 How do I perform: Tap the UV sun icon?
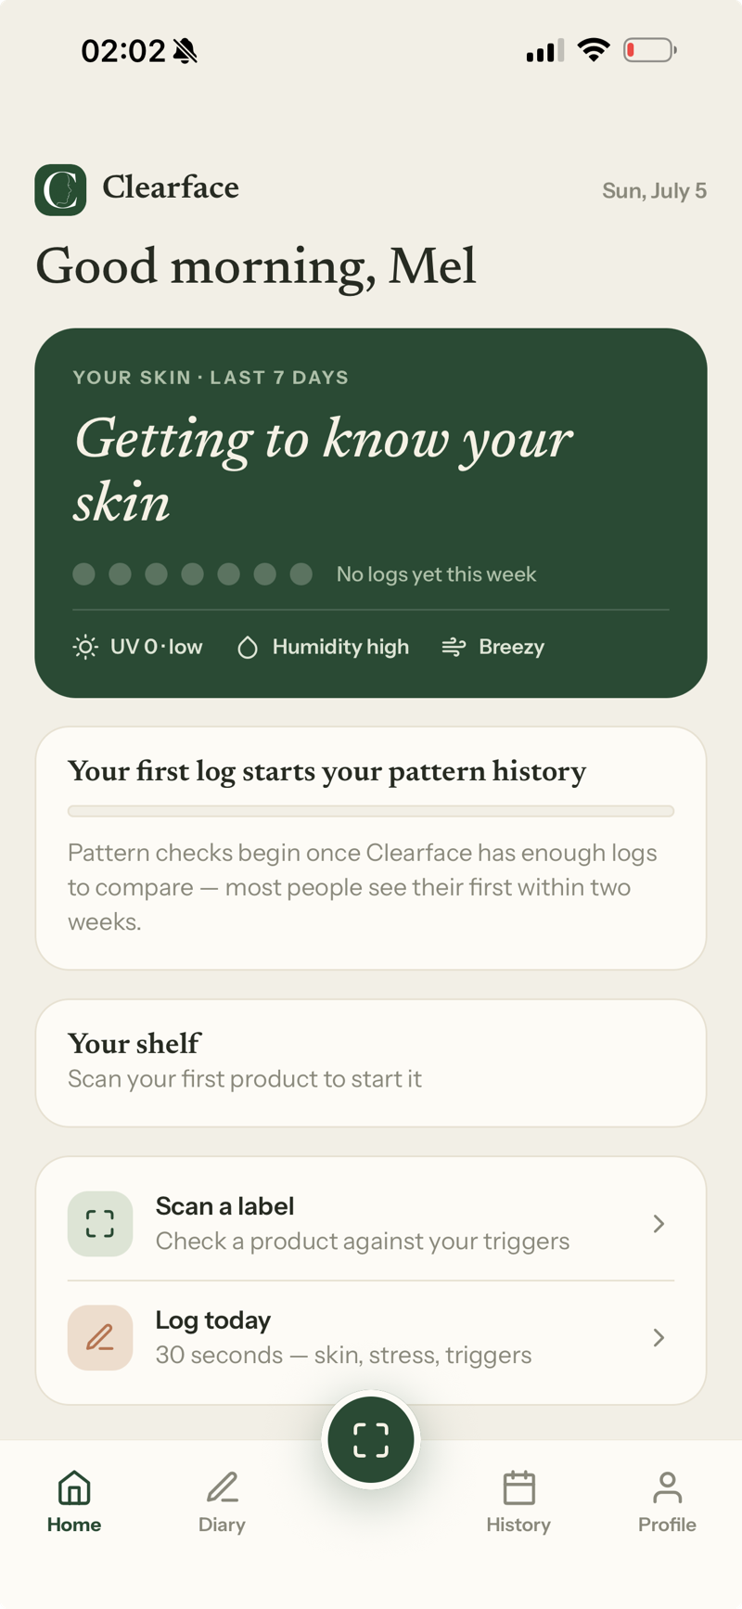click(x=85, y=647)
